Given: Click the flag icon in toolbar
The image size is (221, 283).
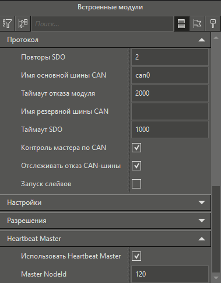Looking at the screenshot, I should 197,24.
